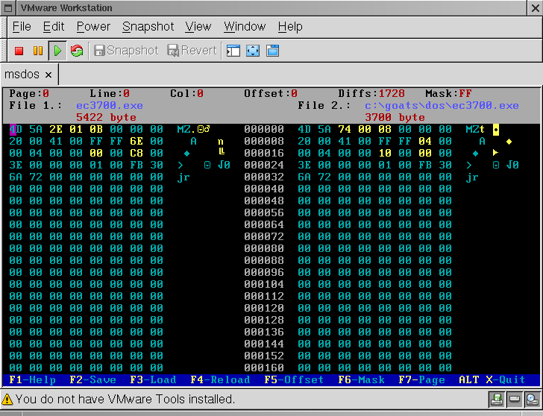Open the Edit menu
This screenshot has height=416, width=543.
(54, 27)
